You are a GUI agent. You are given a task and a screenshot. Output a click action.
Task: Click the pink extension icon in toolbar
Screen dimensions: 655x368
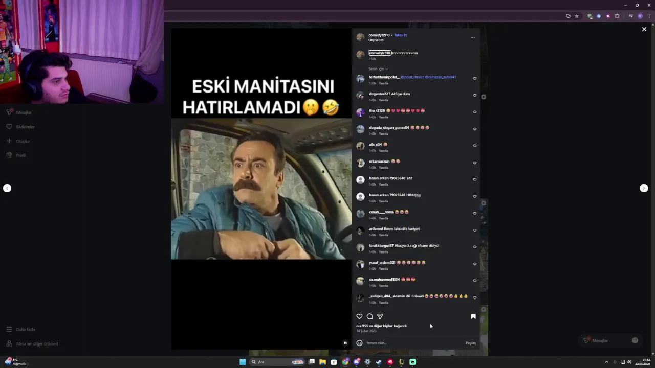coord(608,16)
